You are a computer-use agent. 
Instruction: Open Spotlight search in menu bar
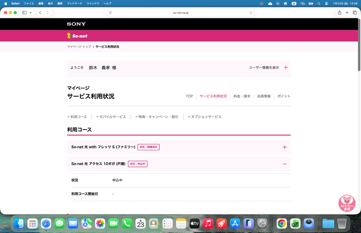(319, 4)
